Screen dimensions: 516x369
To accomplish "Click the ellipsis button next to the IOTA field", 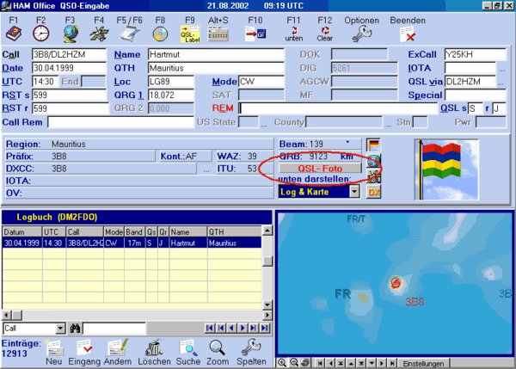I will point(502,71).
